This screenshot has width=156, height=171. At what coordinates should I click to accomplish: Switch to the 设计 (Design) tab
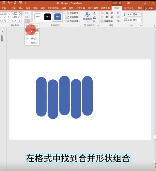point(28,8)
